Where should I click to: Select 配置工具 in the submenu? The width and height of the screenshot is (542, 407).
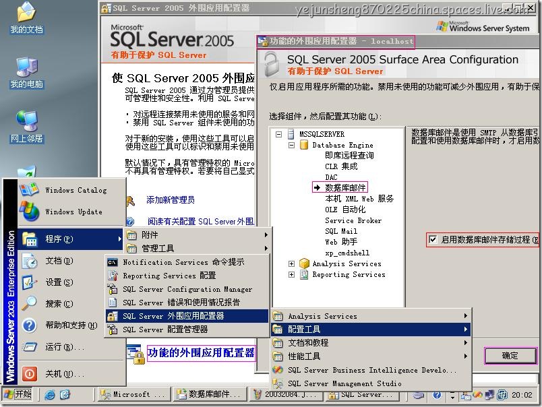(x=371, y=330)
